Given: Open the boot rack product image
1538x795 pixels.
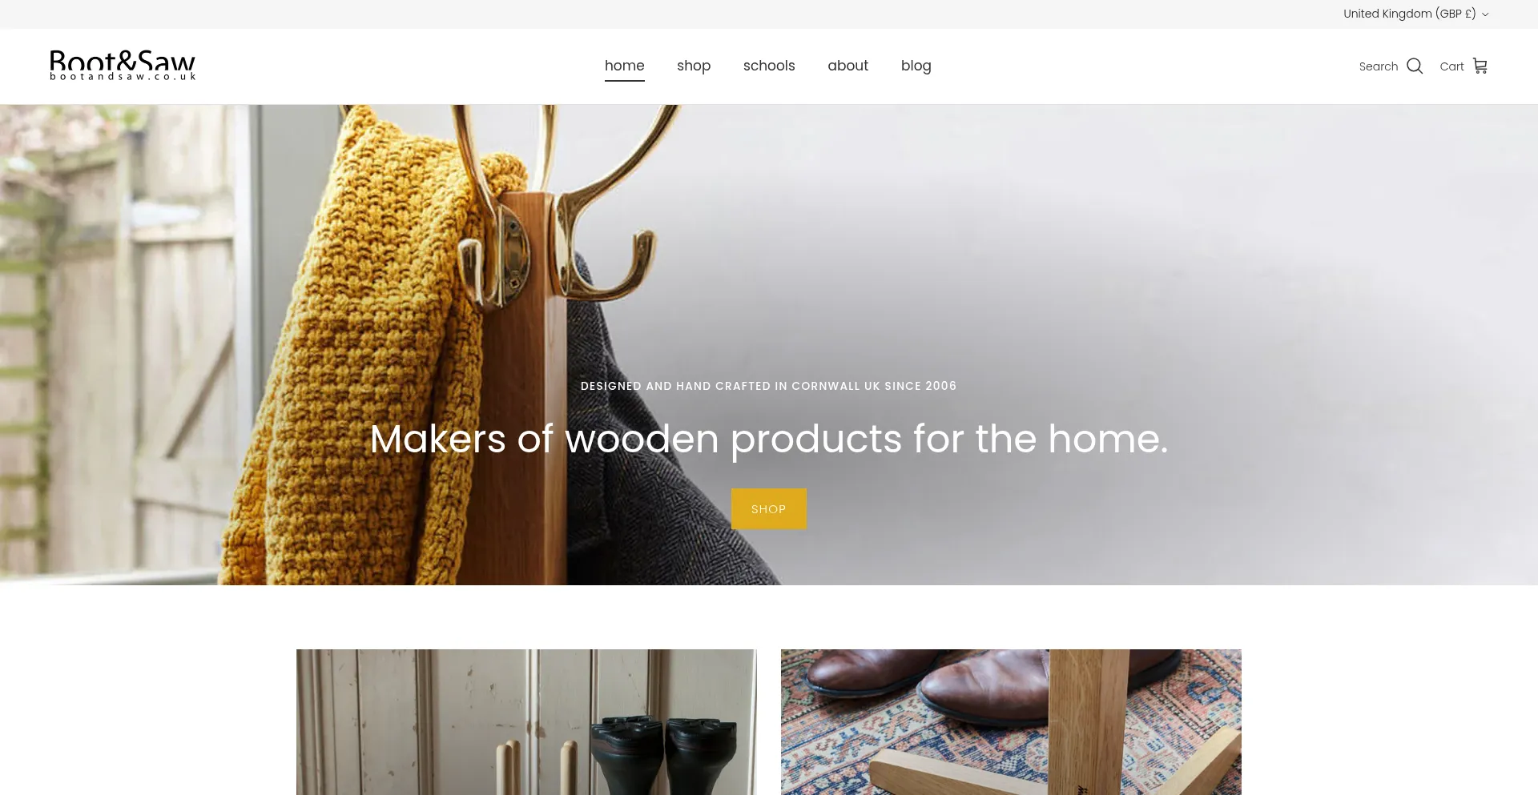Looking at the screenshot, I should 526,722.
